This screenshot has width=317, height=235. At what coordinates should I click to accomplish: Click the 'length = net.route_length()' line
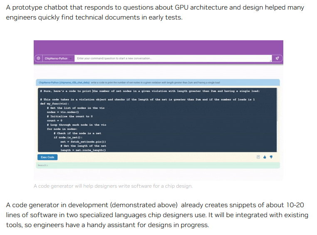click(x=83, y=150)
